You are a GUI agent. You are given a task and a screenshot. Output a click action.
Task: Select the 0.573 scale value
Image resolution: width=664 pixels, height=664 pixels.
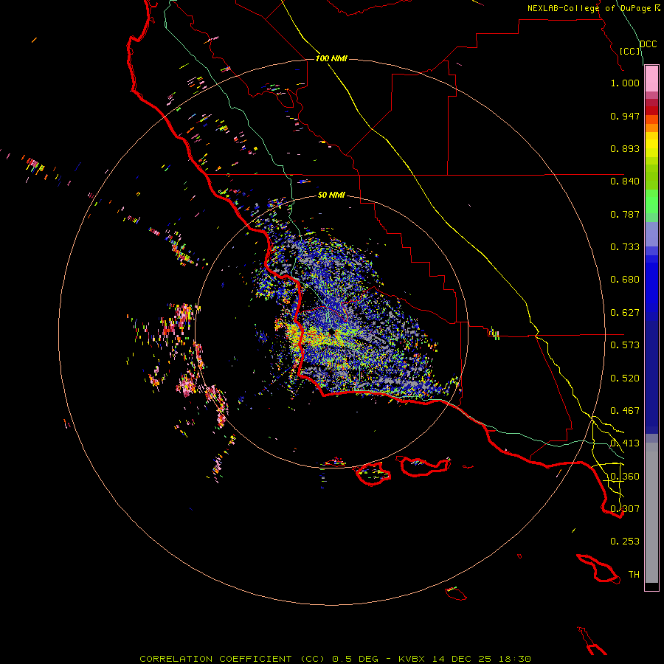[x=625, y=345]
